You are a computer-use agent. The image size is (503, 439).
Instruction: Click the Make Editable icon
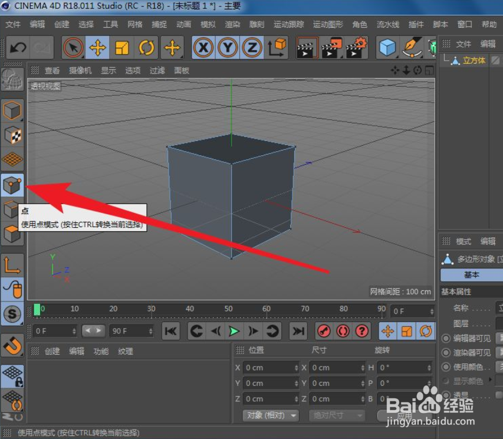pos(12,80)
